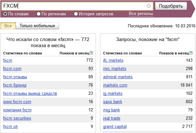Select the 'История запросов' radio button
This screenshot has width=196, height=133.
point(76,14)
